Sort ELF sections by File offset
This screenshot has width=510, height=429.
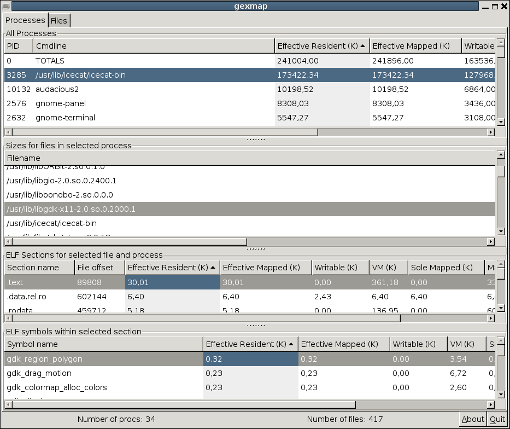pos(100,268)
